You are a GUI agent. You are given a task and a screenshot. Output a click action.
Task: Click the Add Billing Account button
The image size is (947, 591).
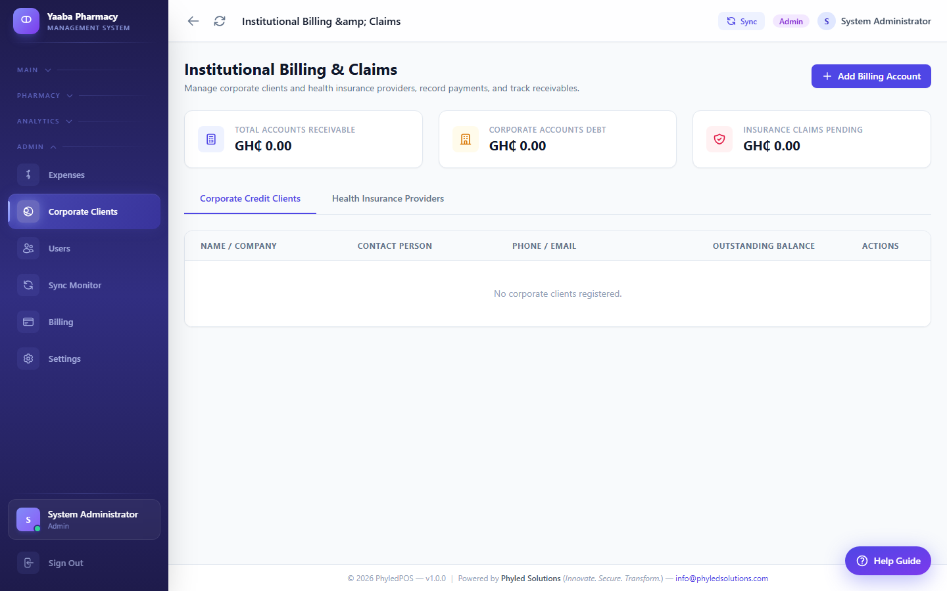pyautogui.click(x=871, y=76)
